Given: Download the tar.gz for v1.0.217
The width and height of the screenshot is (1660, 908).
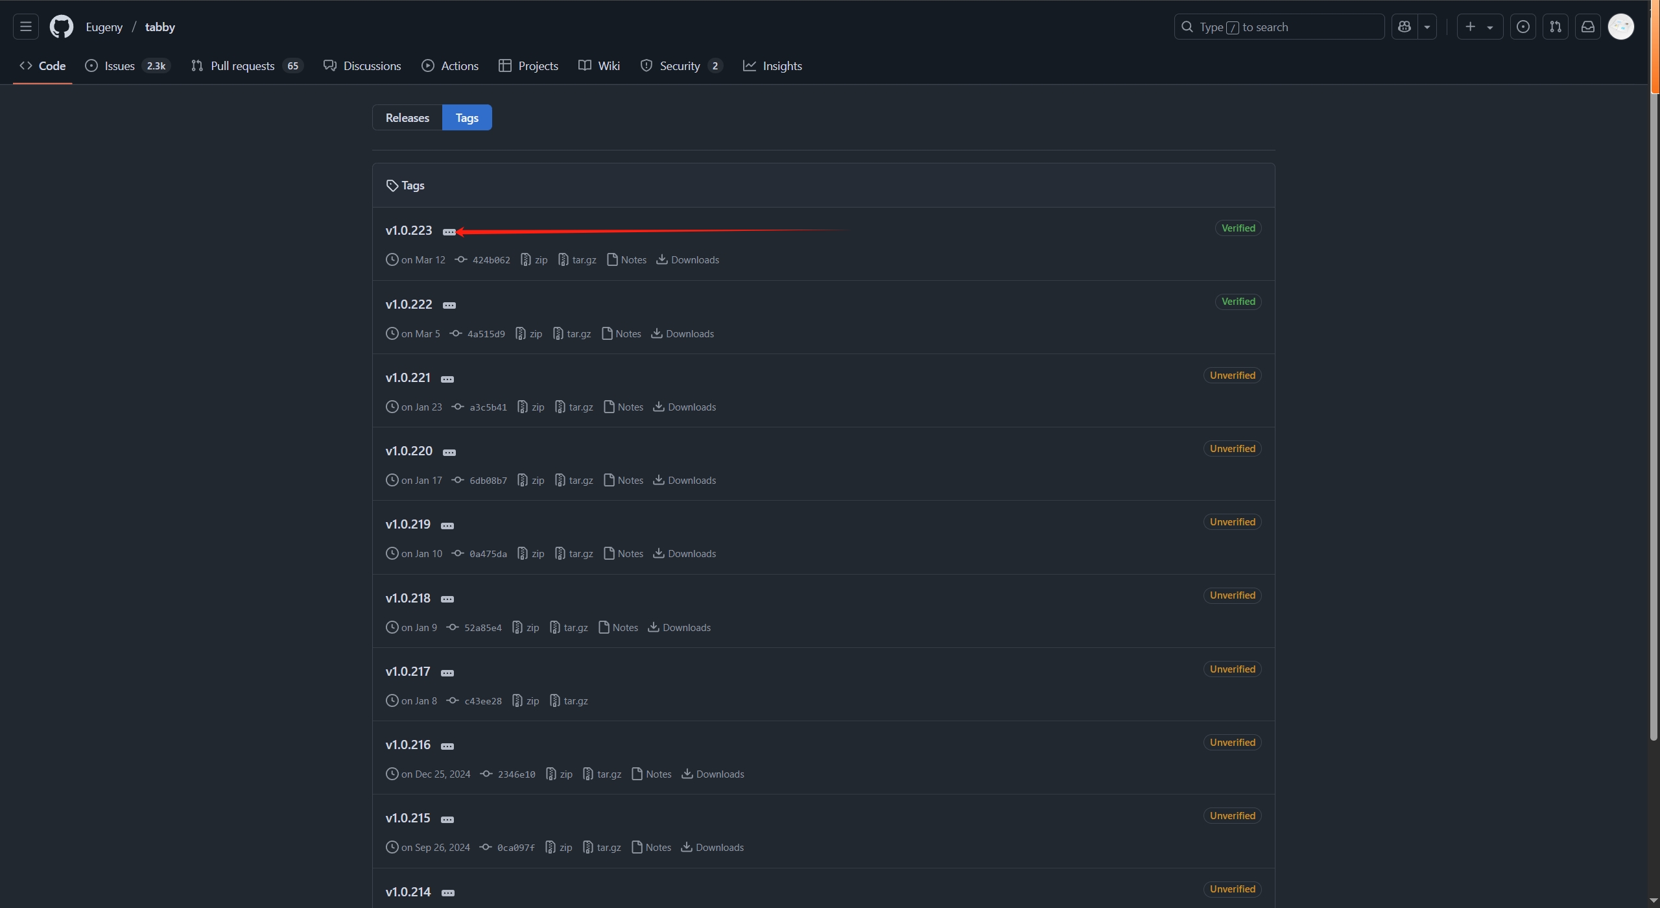Looking at the screenshot, I should click(569, 701).
